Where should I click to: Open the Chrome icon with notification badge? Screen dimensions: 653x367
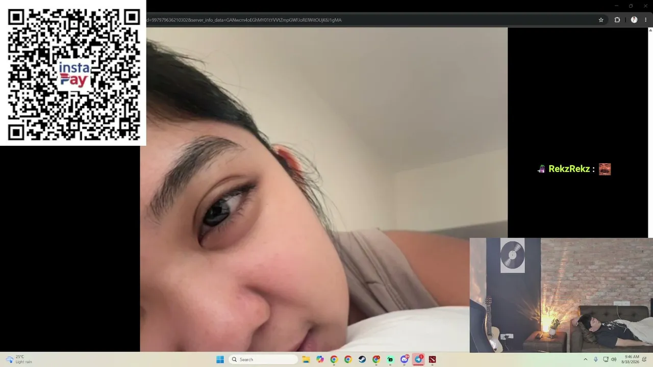[x=376, y=359]
